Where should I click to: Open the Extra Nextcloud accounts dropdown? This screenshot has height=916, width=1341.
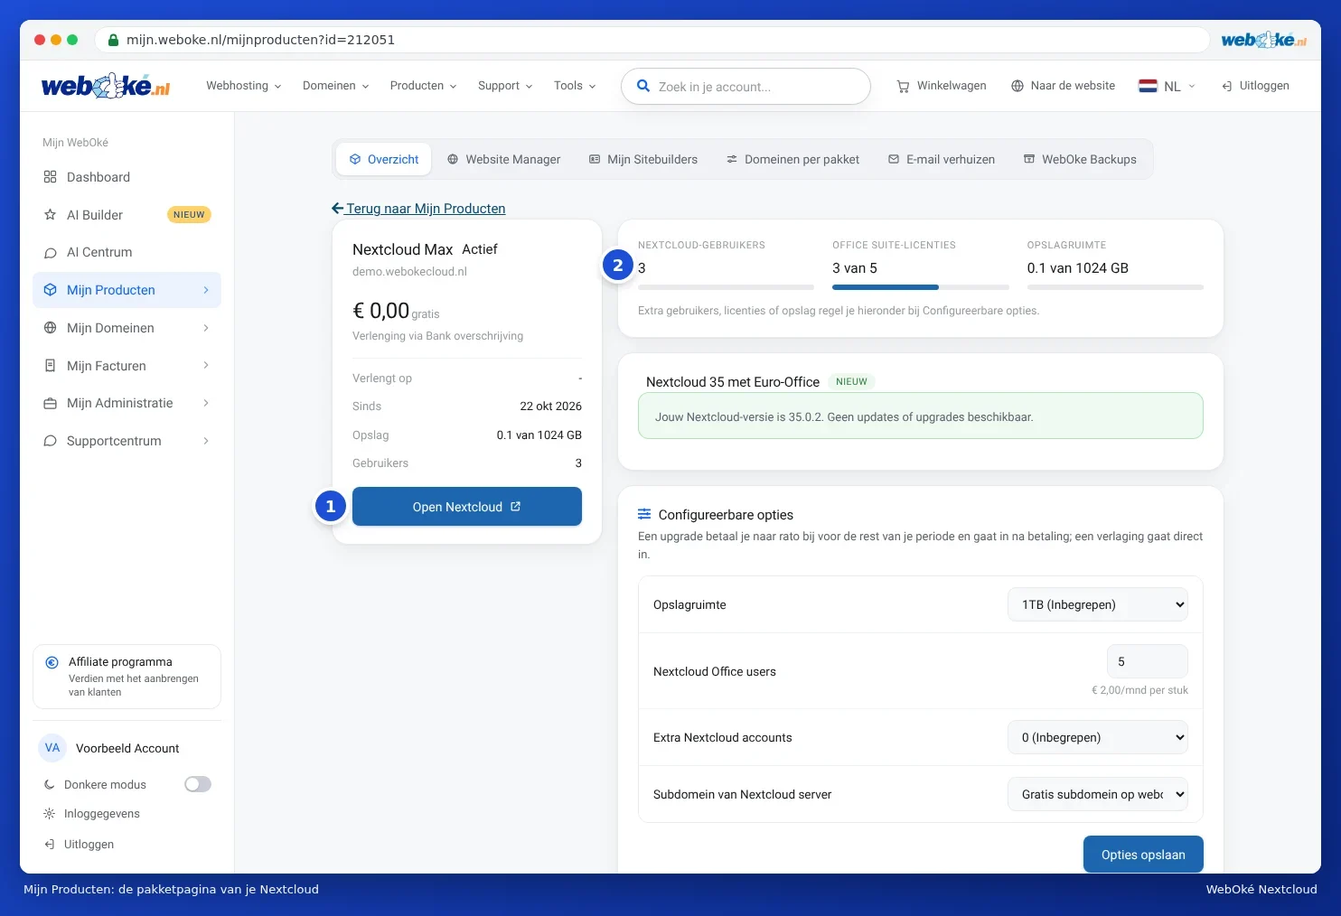coord(1098,737)
